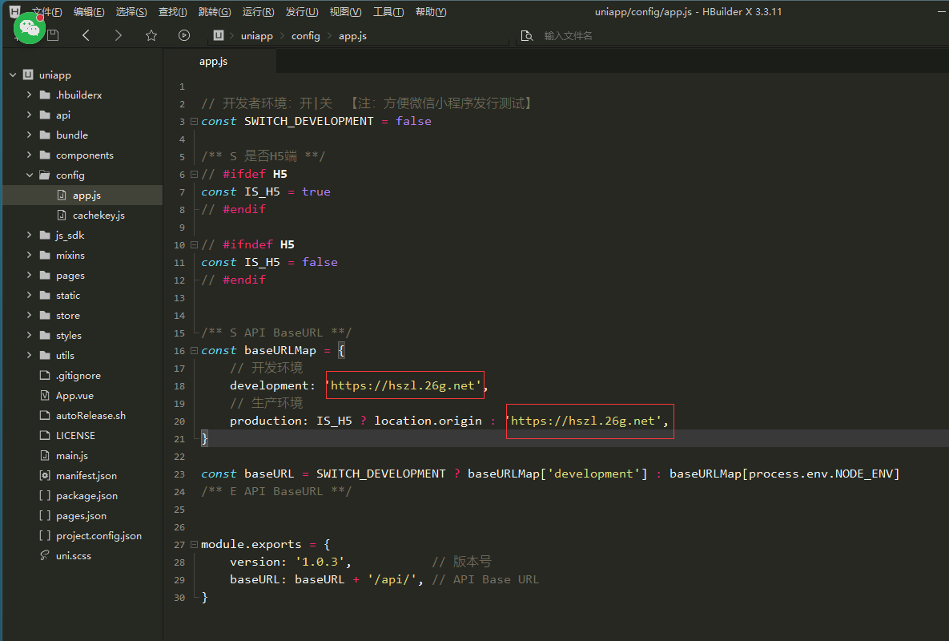This screenshot has height=641, width=949.
Task: Click the manifest.json gear file icon
Action: [x=45, y=475]
